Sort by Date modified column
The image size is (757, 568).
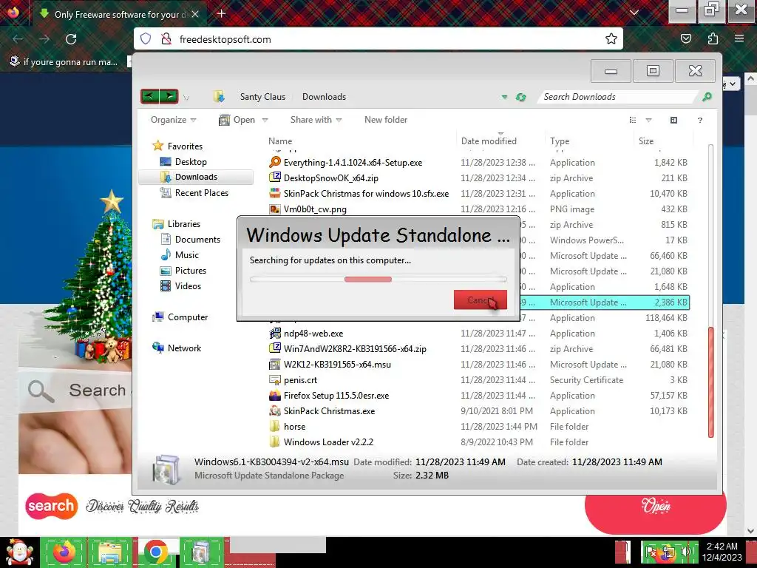pyautogui.click(x=489, y=141)
